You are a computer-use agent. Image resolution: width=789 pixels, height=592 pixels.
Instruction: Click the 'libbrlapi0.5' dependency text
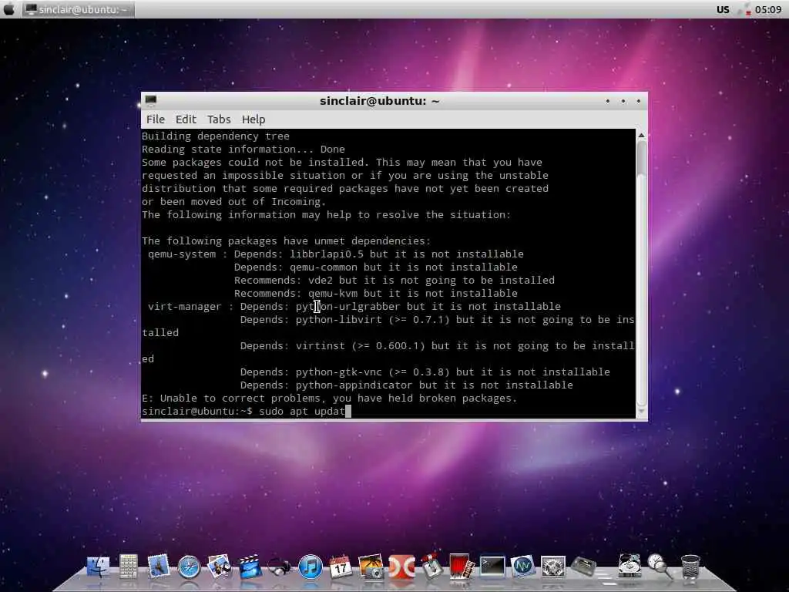coord(327,254)
